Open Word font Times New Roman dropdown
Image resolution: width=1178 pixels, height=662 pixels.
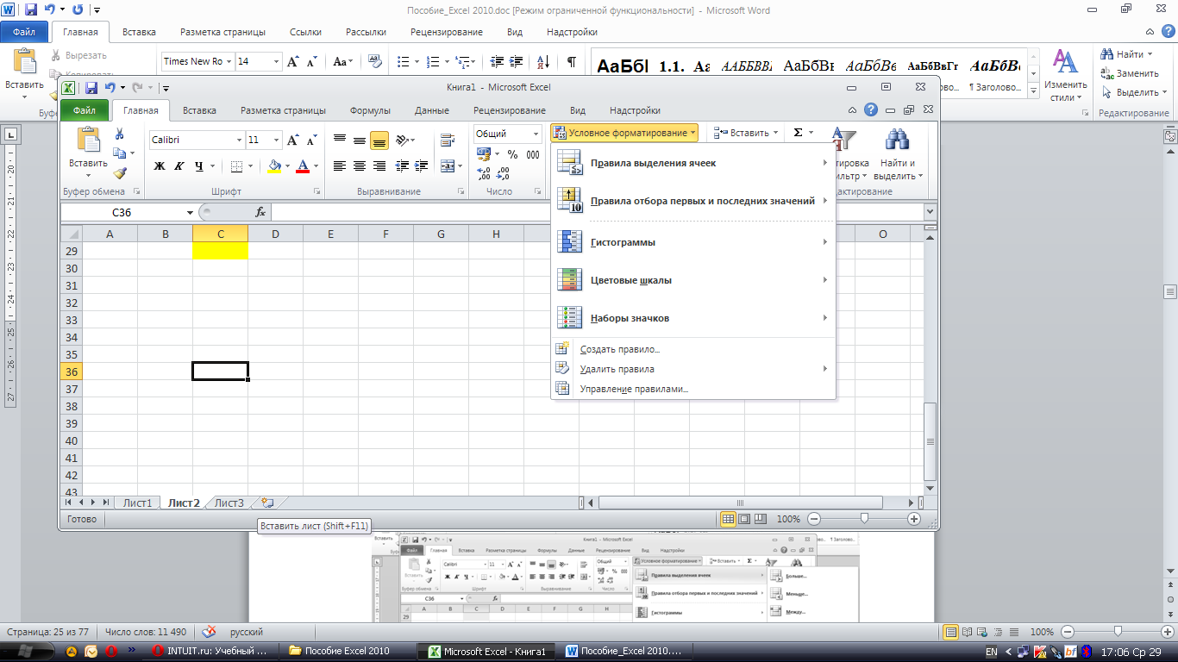tap(229, 61)
